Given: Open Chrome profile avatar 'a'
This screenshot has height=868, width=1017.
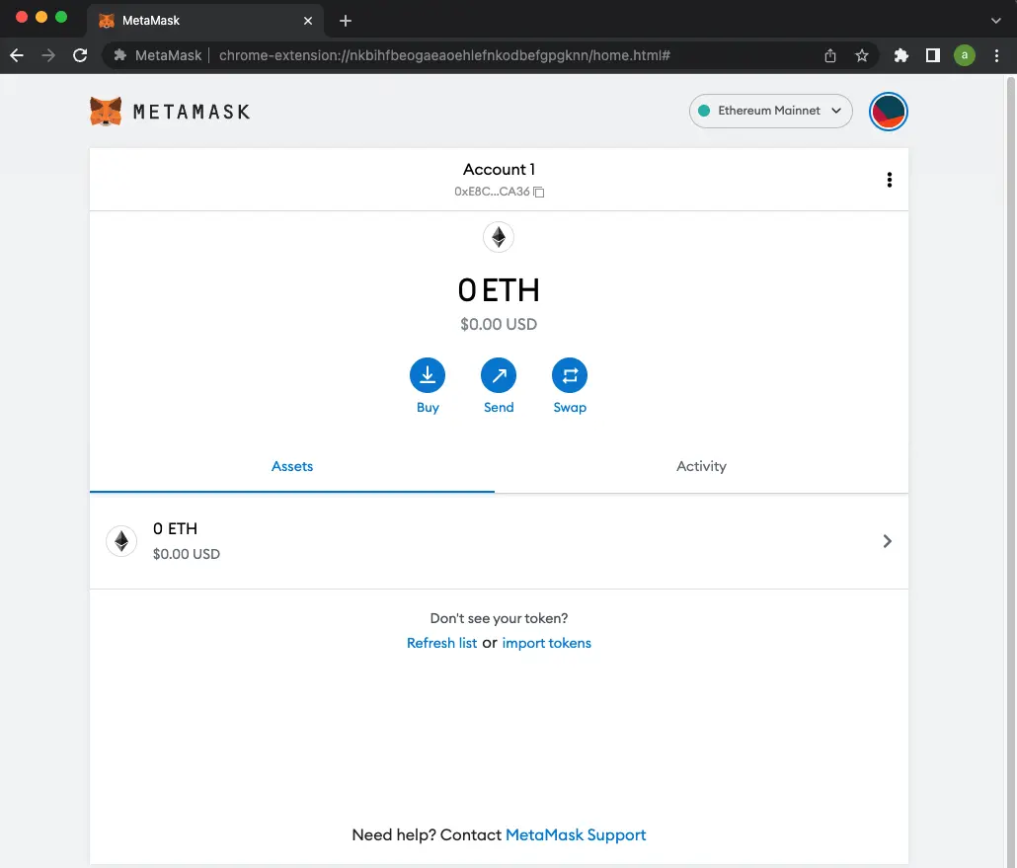Looking at the screenshot, I should (x=965, y=55).
